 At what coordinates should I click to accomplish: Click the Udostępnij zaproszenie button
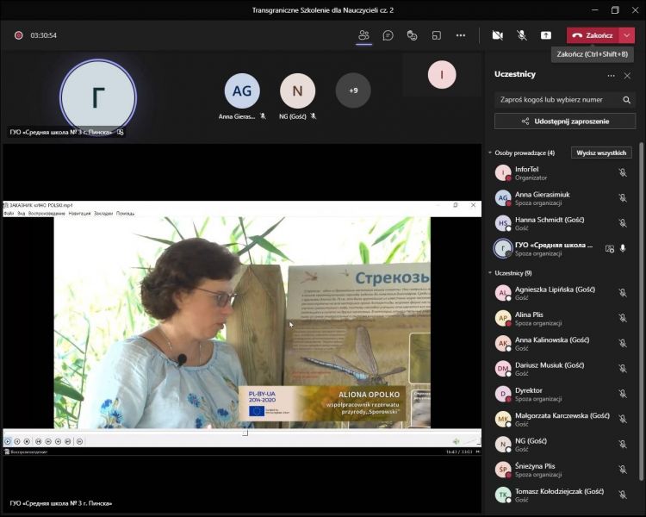point(565,121)
